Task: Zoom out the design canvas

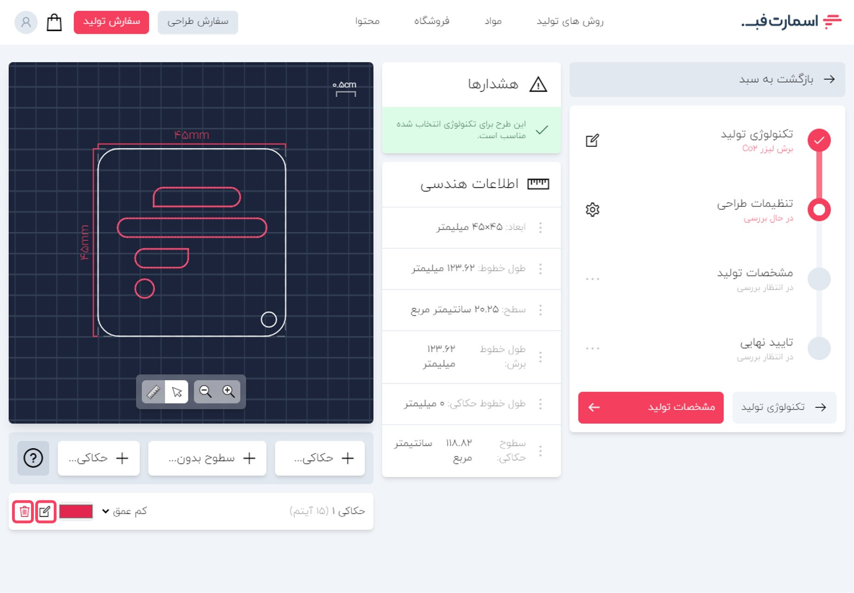Action: [x=205, y=392]
